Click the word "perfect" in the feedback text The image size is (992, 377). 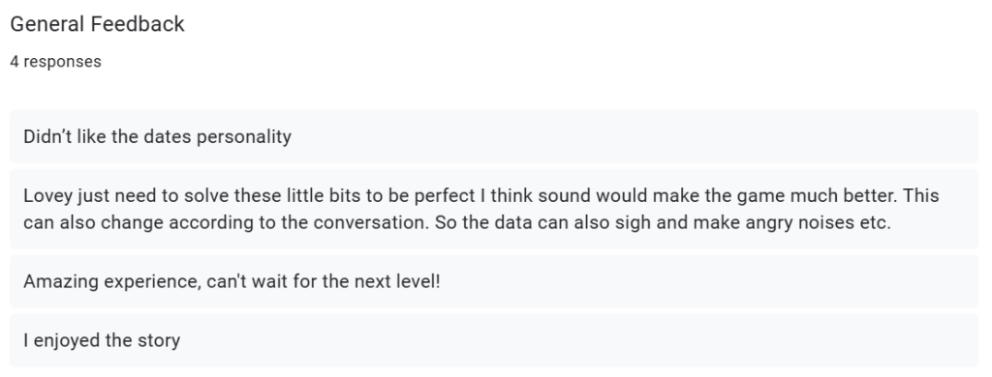[x=445, y=196]
